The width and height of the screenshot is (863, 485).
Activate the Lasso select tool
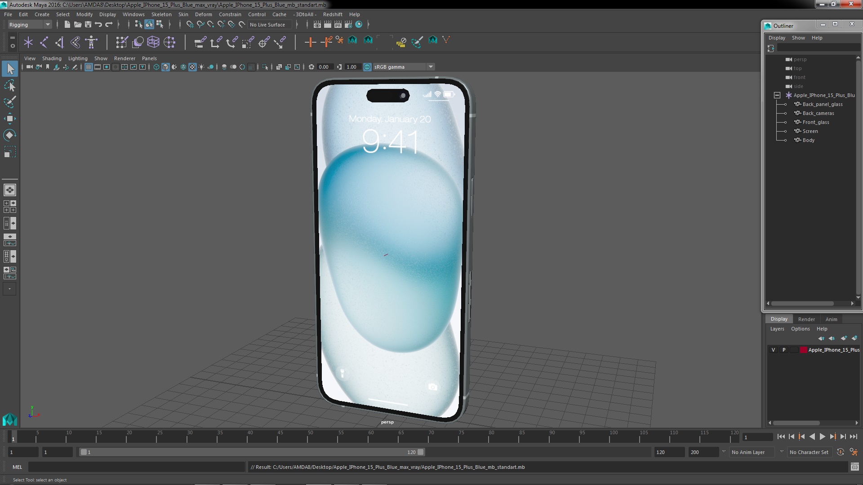click(x=10, y=85)
